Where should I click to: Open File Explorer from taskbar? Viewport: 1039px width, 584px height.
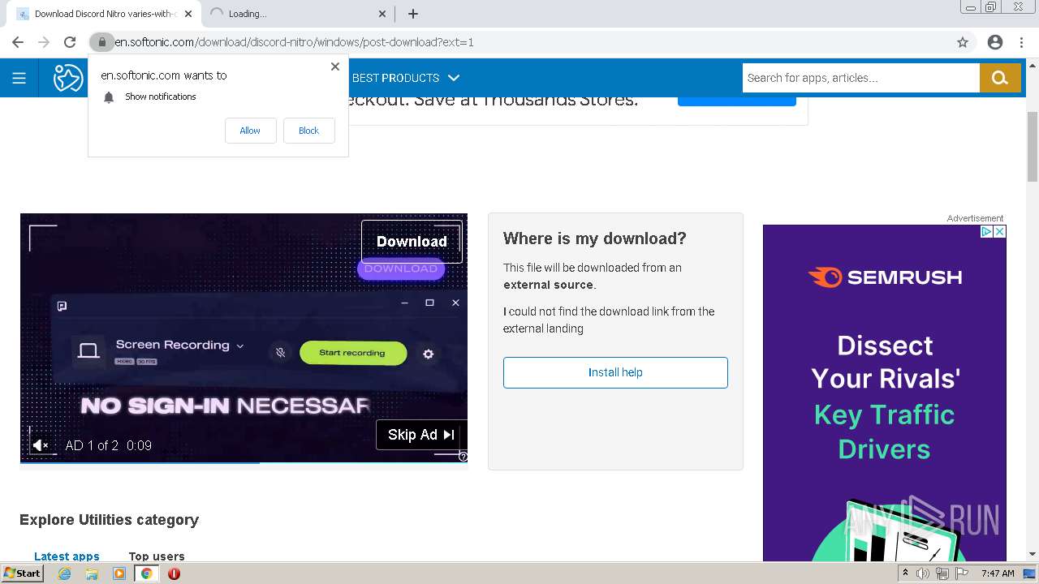coord(92,573)
